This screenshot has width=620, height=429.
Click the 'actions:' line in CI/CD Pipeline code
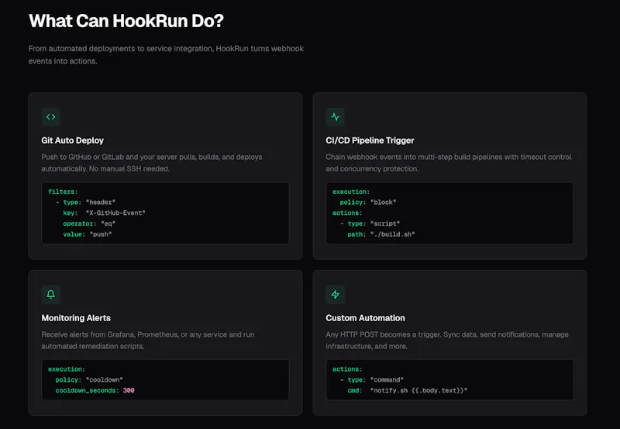347,213
